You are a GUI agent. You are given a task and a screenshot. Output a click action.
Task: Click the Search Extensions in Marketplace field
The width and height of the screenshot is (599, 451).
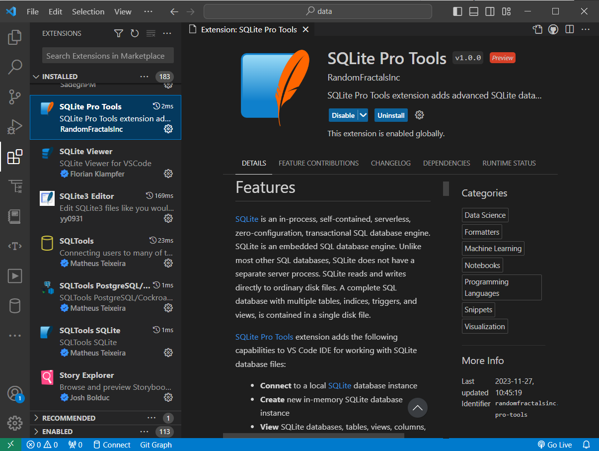pyautogui.click(x=108, y=56)
